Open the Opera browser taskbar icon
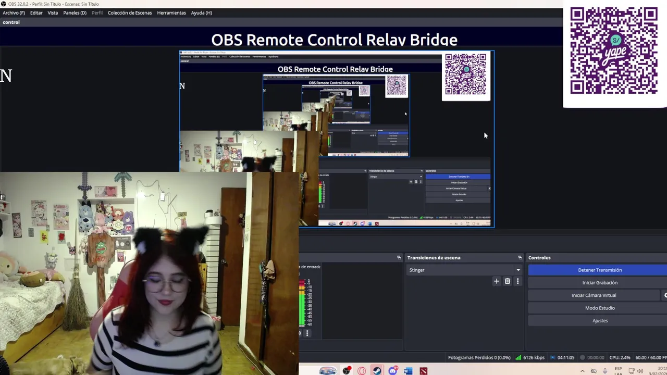Viewport: 667px width, 375px height. click(362, 371)
